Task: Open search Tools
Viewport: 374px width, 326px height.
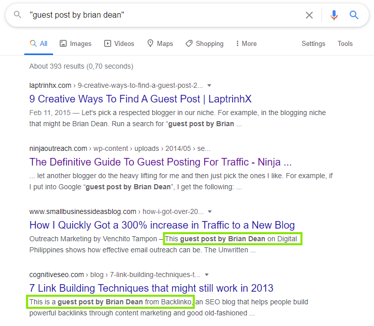Action: (x=345, y=43)
